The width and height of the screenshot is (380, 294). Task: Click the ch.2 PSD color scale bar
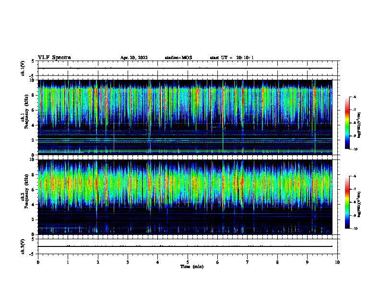pyautogui.click(x=347, y=202)
